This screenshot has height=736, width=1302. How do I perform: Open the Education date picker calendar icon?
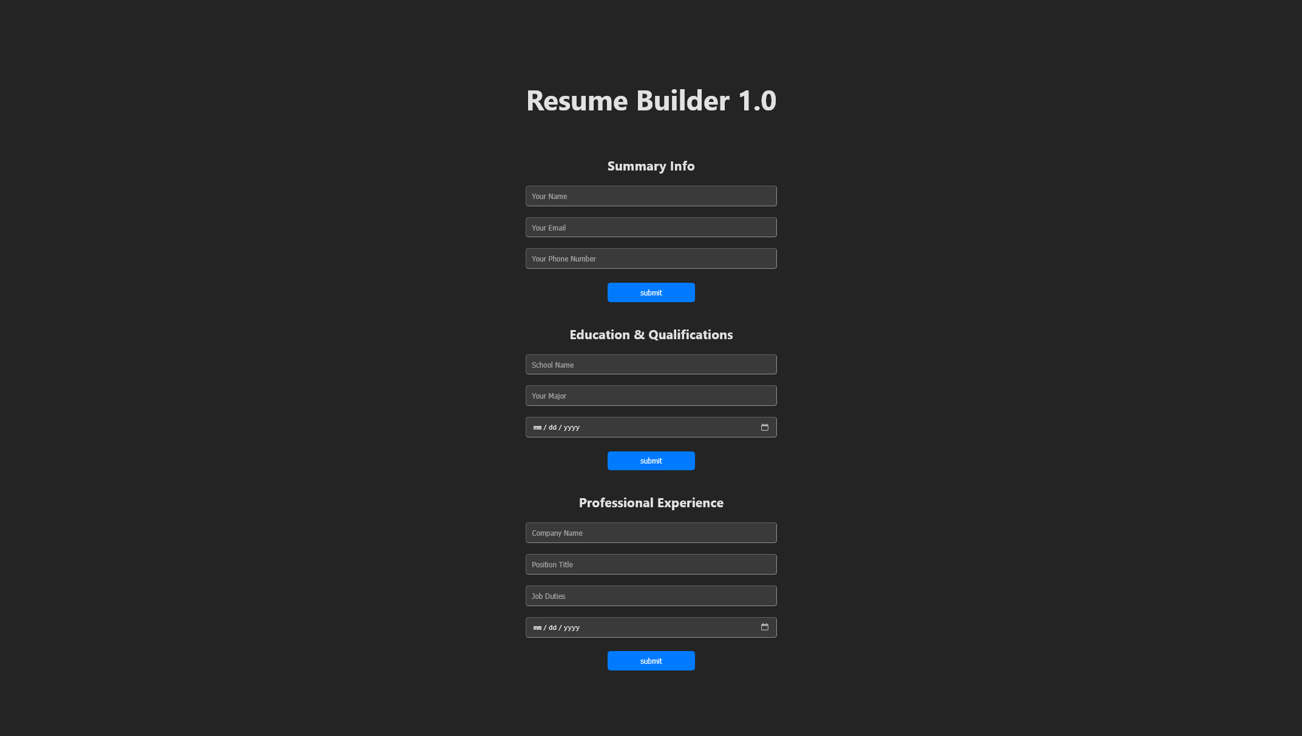click(764, 427)
